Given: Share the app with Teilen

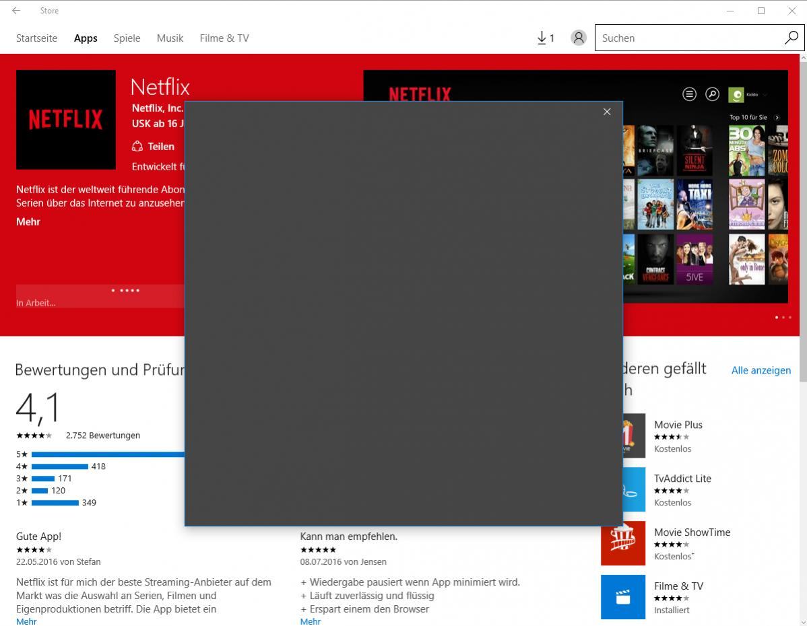Looking at the screenshot, I should tap(153, 147).
